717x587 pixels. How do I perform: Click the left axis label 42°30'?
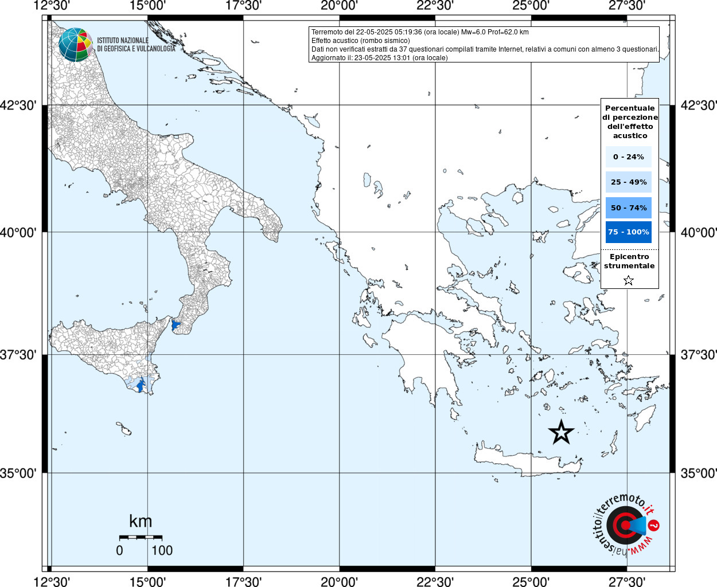18,105
